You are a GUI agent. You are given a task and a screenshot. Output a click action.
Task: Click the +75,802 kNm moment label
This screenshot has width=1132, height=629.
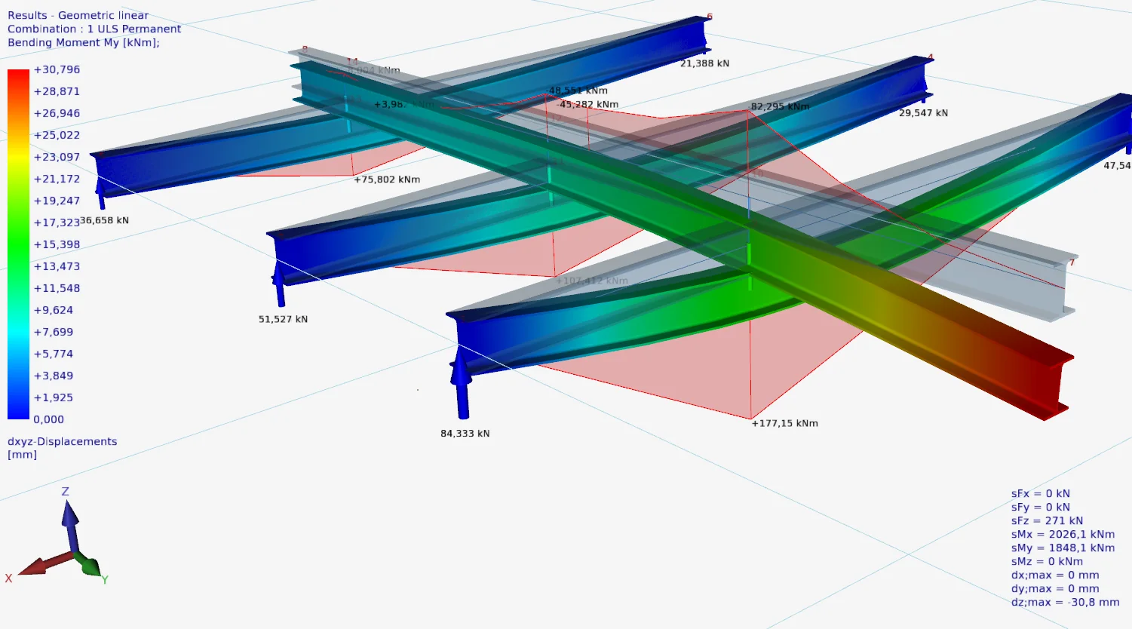click(x=387, y=179)
